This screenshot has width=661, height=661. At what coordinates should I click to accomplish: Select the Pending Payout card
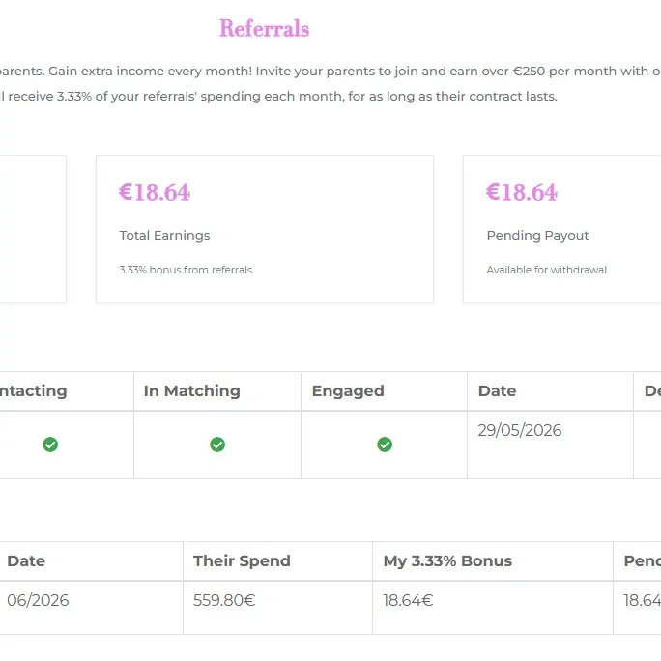click(x=561, y=228)
